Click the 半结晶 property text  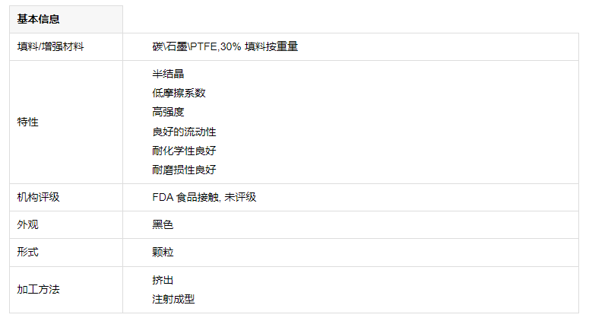point(168,74)
